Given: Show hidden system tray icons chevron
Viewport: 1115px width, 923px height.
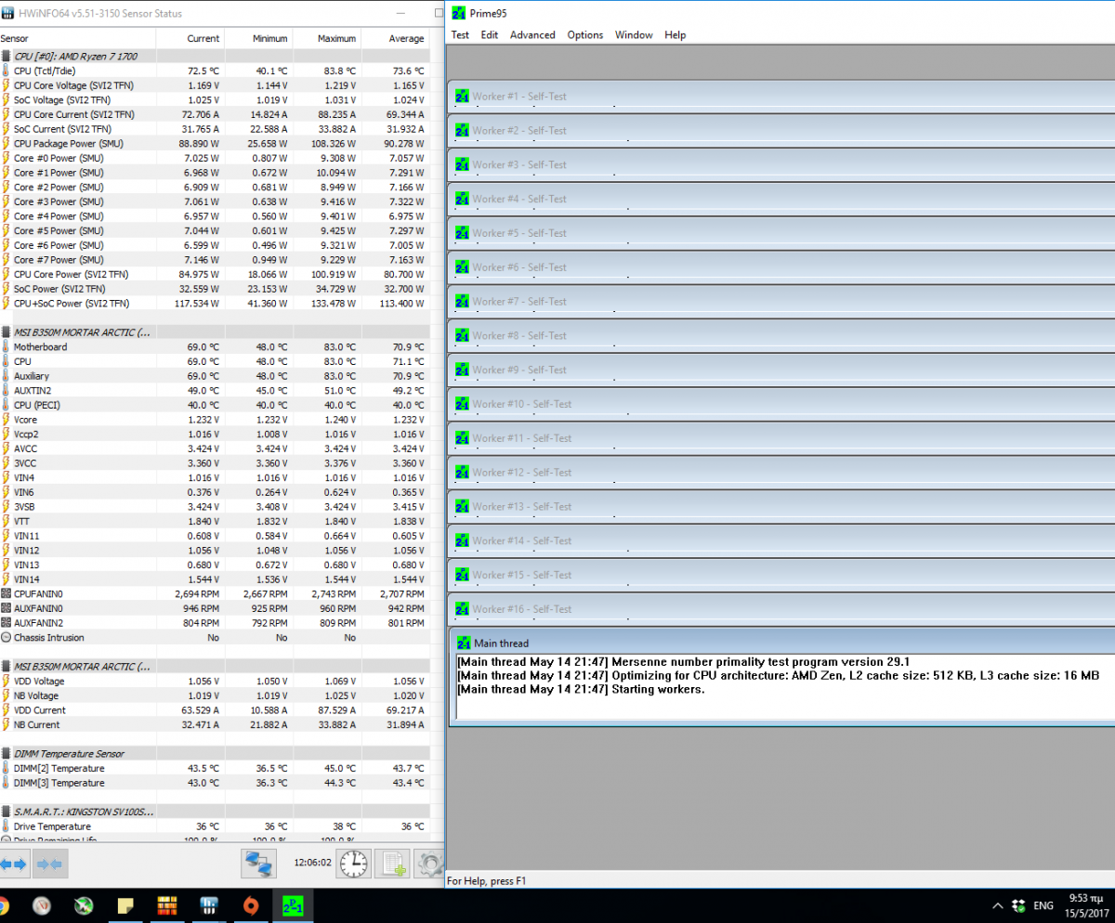Looking at the screenshot, I should [998, 905].
